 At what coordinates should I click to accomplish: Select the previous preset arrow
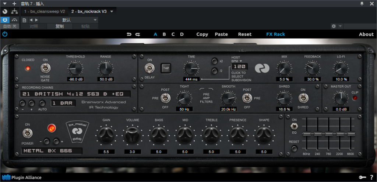click(31, 20)
